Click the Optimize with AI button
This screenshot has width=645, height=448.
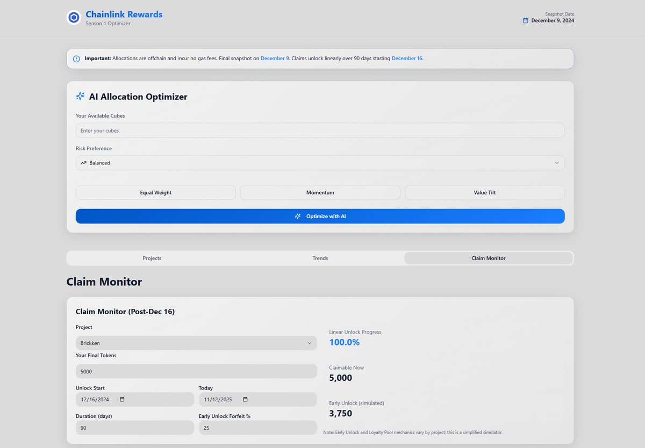(x=320, y=216)
